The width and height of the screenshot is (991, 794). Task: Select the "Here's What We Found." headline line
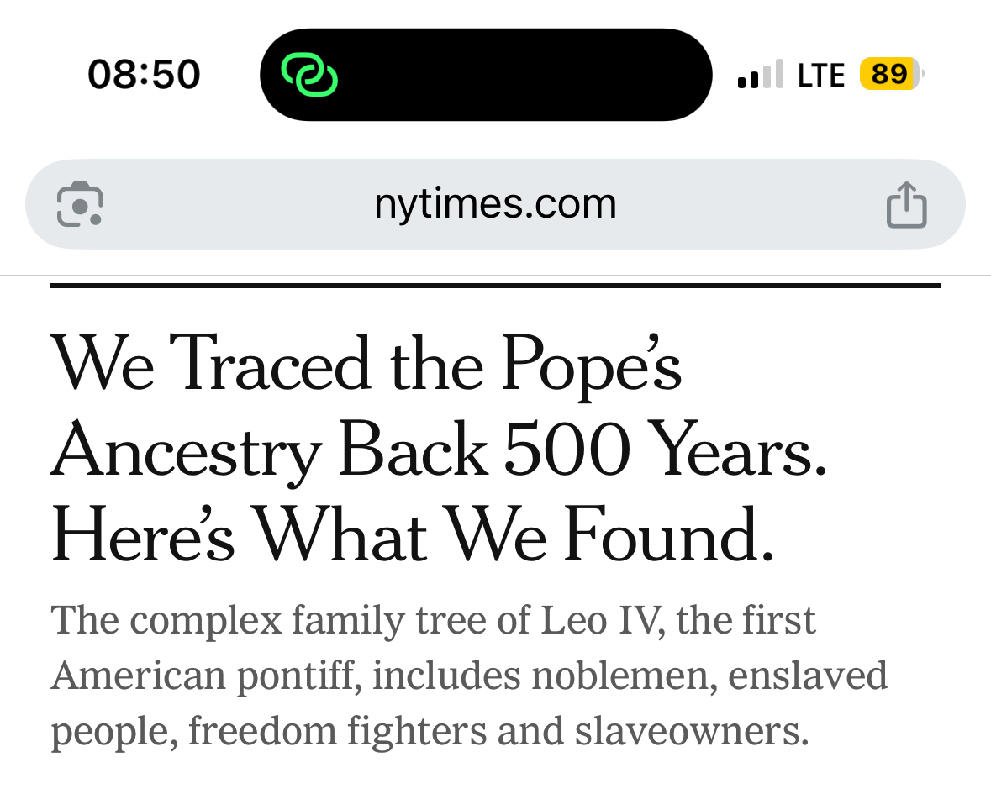(x=412, y=535)
